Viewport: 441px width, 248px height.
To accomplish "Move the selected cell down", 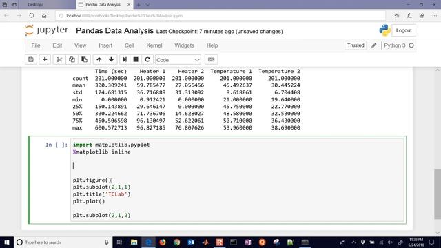I will pyautogui.click(x=111, y=60).
